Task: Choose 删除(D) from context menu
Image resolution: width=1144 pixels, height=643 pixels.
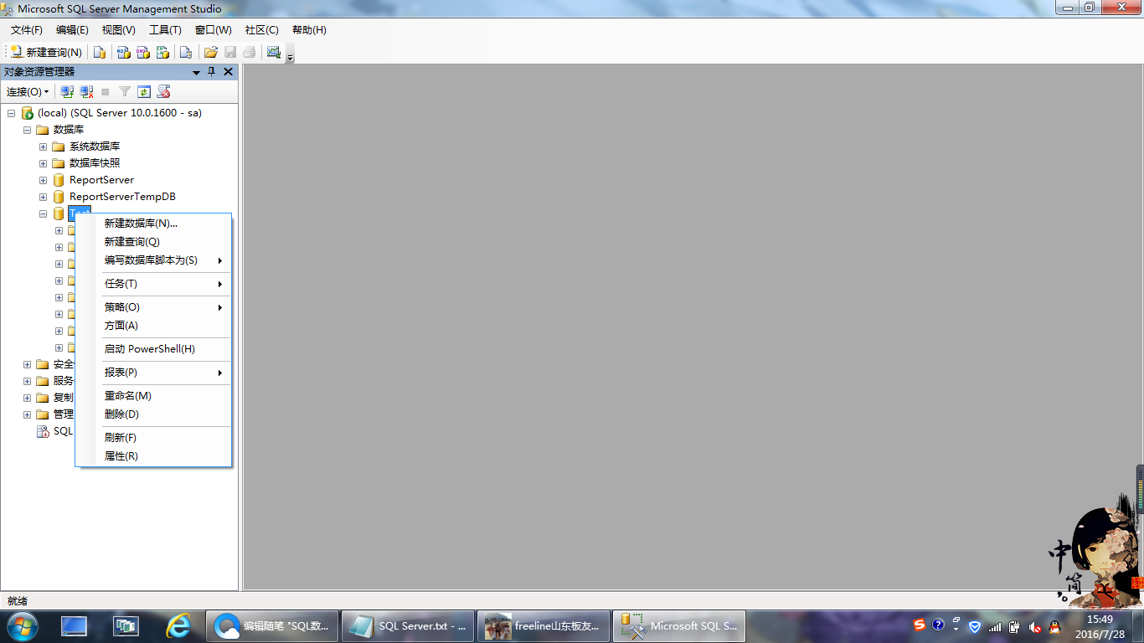Action: pos(153,414)
